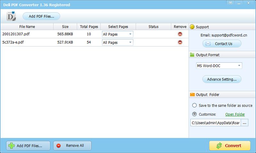Image resolution: width=256 pixels, height=153 pixels.
Task: Remove 5c372a-e.pdf using its red minus icon
Action: pos(180,42)
